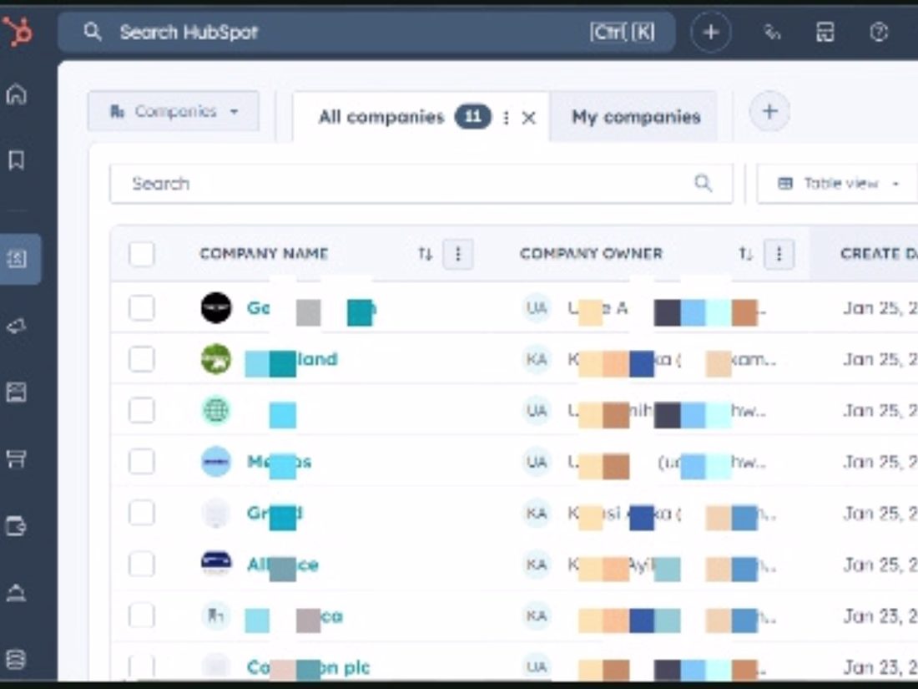The image size is (918, 689).
Task: Select checkbox for the Alliance row
Action: 142,565
